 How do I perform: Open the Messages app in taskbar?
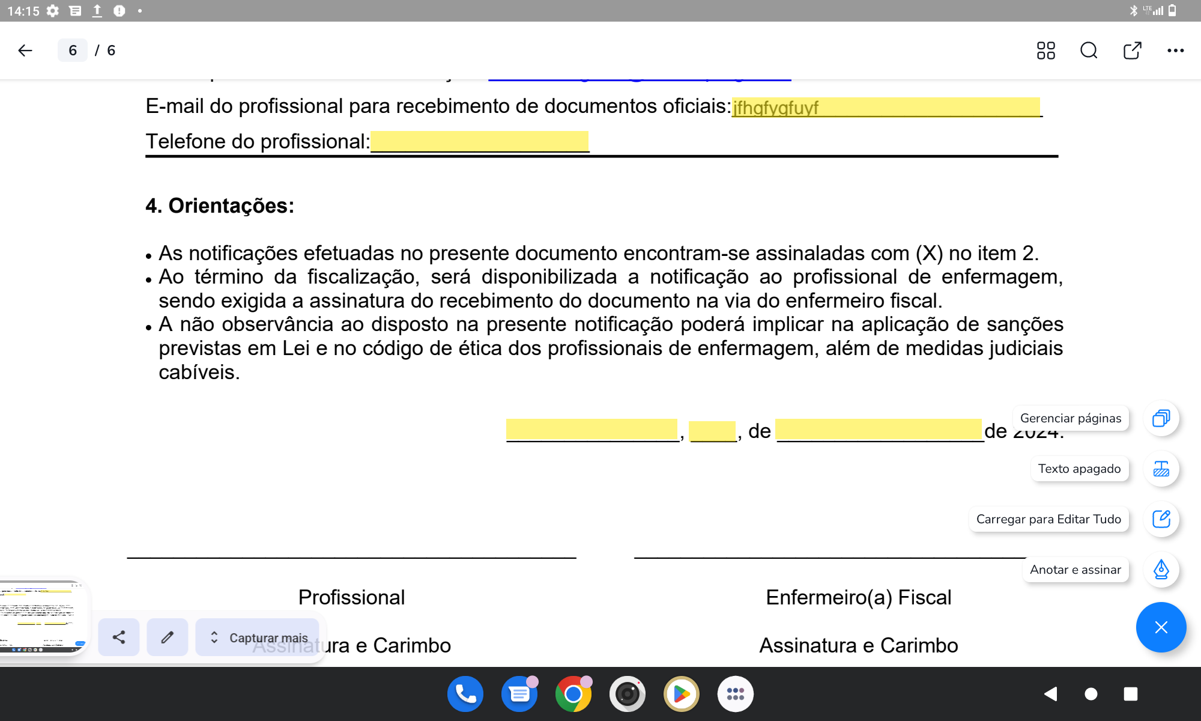pos(519,694)
